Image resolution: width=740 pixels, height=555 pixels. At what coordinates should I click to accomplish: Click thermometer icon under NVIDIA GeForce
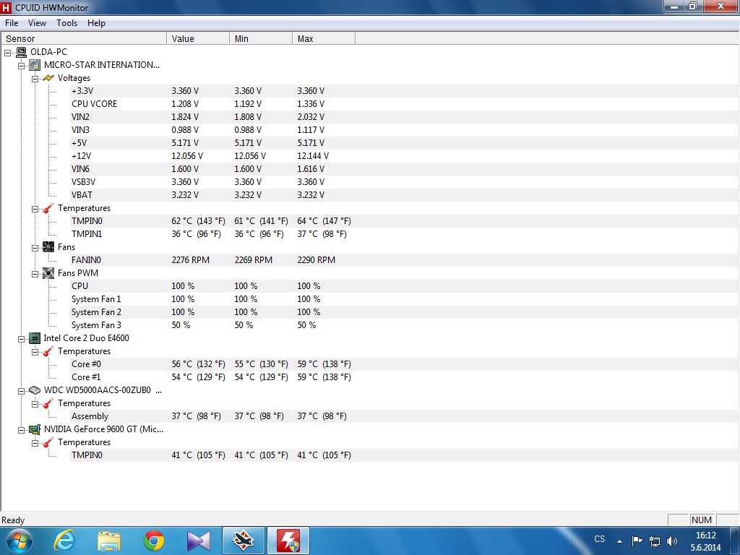pos(48,442)
